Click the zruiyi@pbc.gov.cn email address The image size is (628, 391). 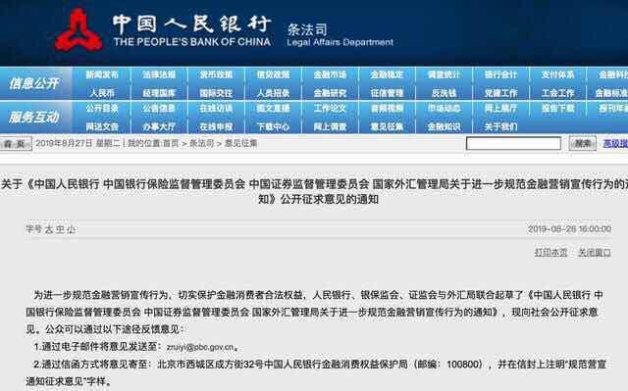[x=200, y=347]
